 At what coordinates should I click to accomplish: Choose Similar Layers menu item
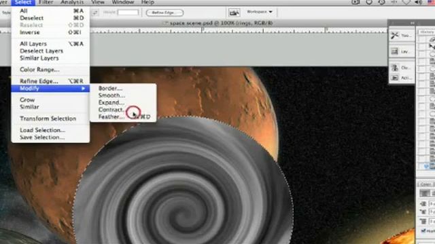click(x=50, y=58)
